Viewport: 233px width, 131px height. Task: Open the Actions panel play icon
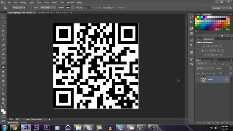191,22
